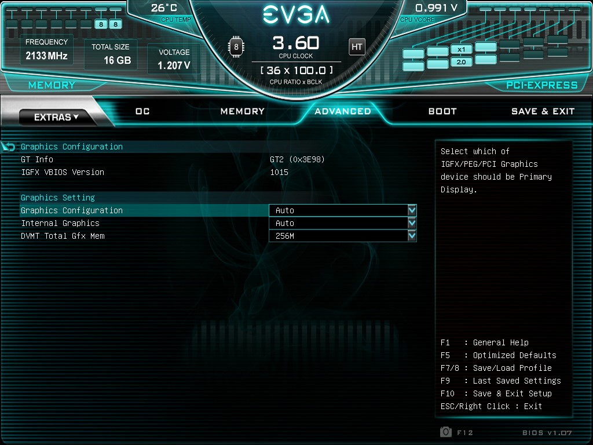Image resolution: width=593 pixels, height=445 pixels.
Task: Expand the Graphics Configuration Auto dropdown arrow
Action: 412,210
